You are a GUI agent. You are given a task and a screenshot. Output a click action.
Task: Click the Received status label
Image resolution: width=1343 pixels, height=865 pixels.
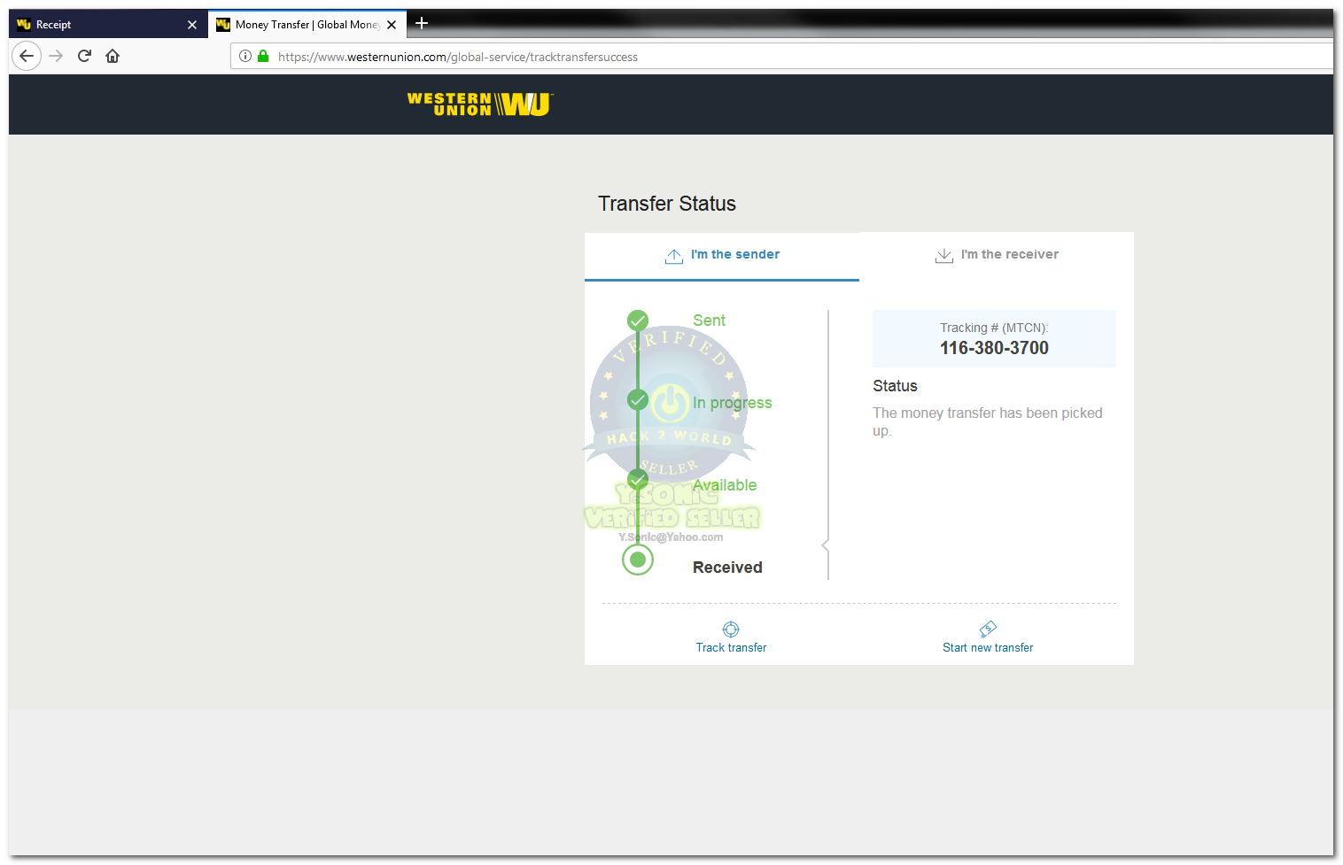(727, 568)
